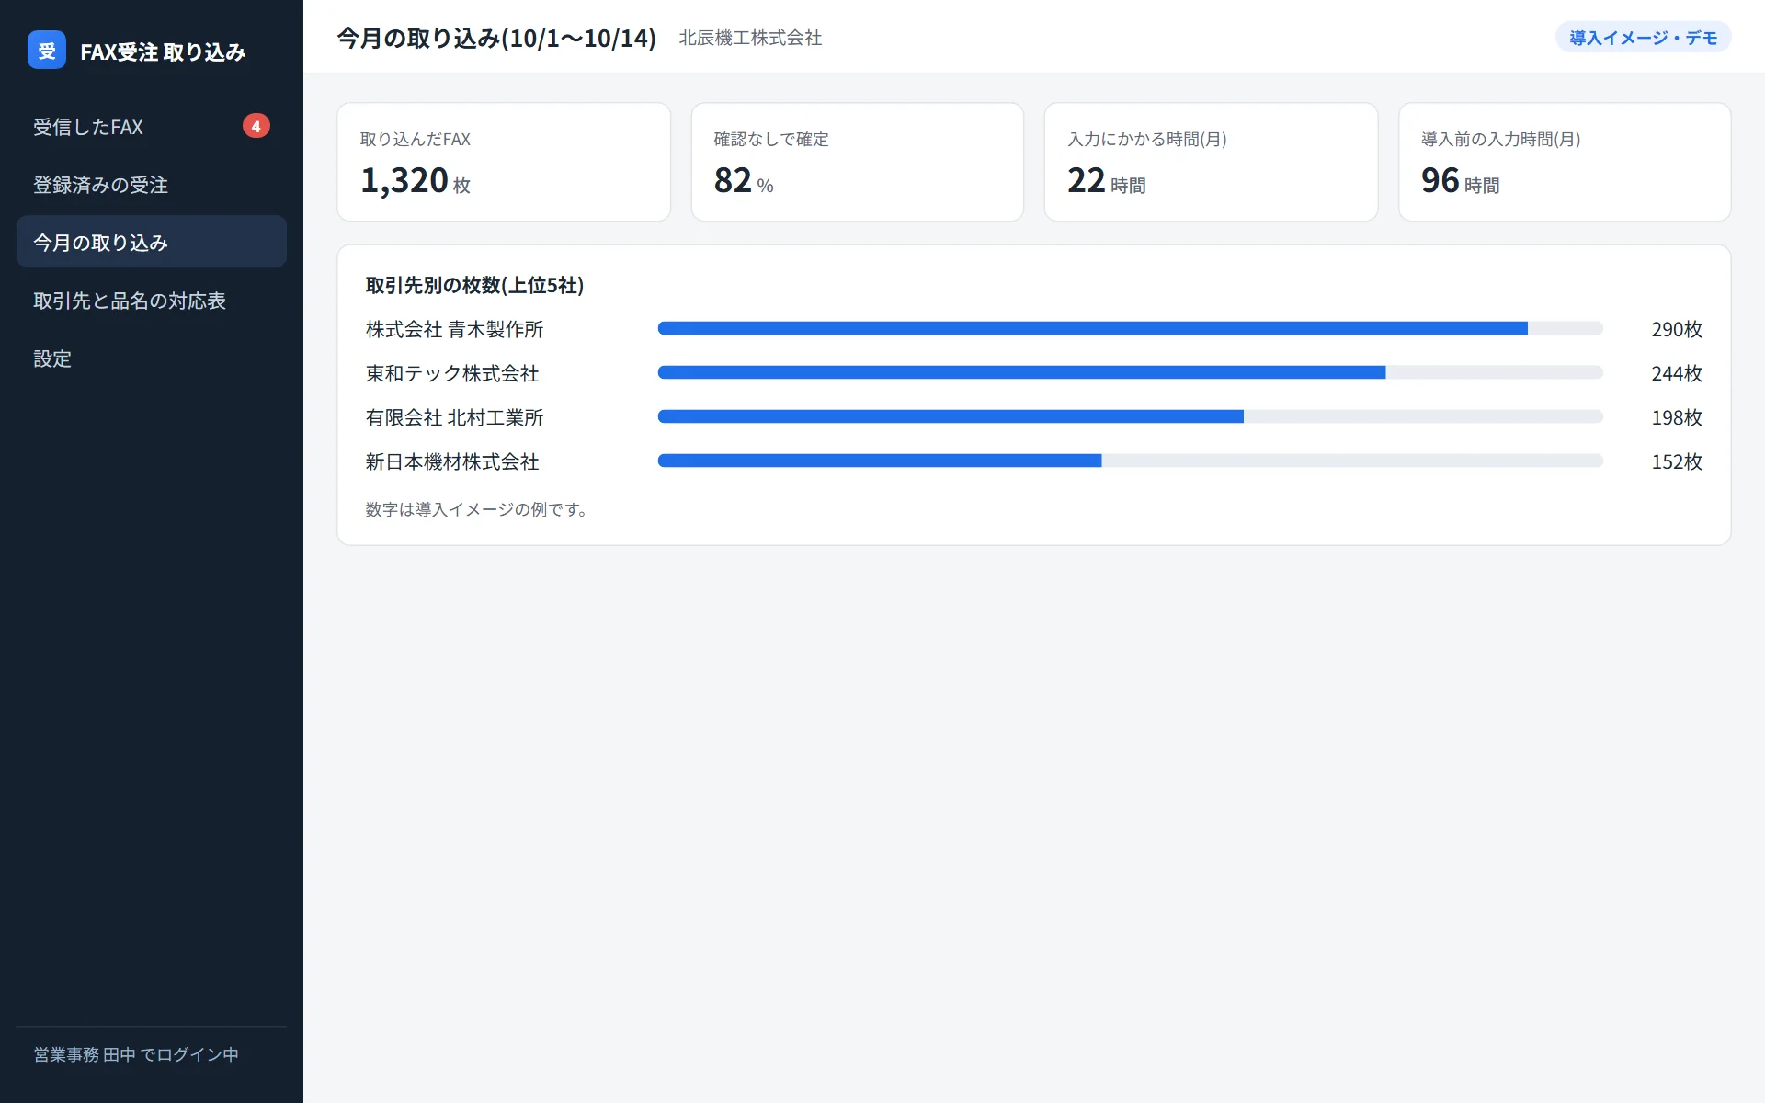Image resolution: width=1765 pixels, height=1103 pixels.
Task: Click the 株式会社 青木製作所 progress bar
Action: point(1130,328)
